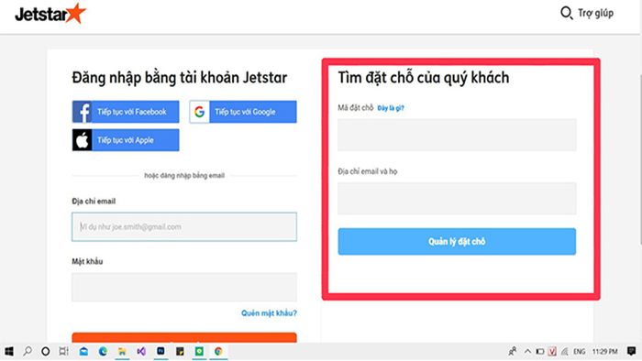Image resolution: width=642 pixels, height=361 pixels.
Task: Open the Mail app in taskbar
Action: tap(83, 351)
